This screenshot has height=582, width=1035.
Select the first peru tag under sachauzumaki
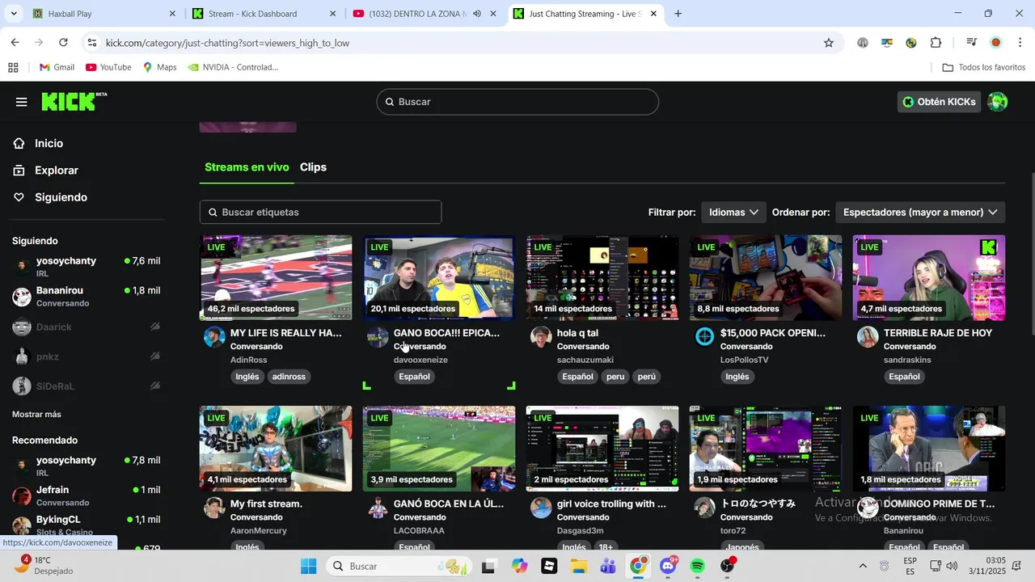[x=615, y=377]
